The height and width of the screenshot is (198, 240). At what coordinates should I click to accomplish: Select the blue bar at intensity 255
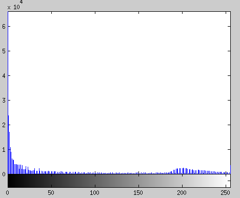pos(230,170)
